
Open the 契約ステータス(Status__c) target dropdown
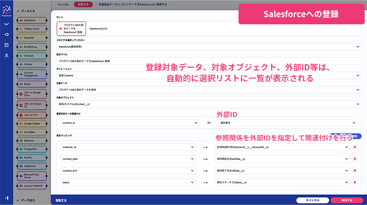[282, 182]
